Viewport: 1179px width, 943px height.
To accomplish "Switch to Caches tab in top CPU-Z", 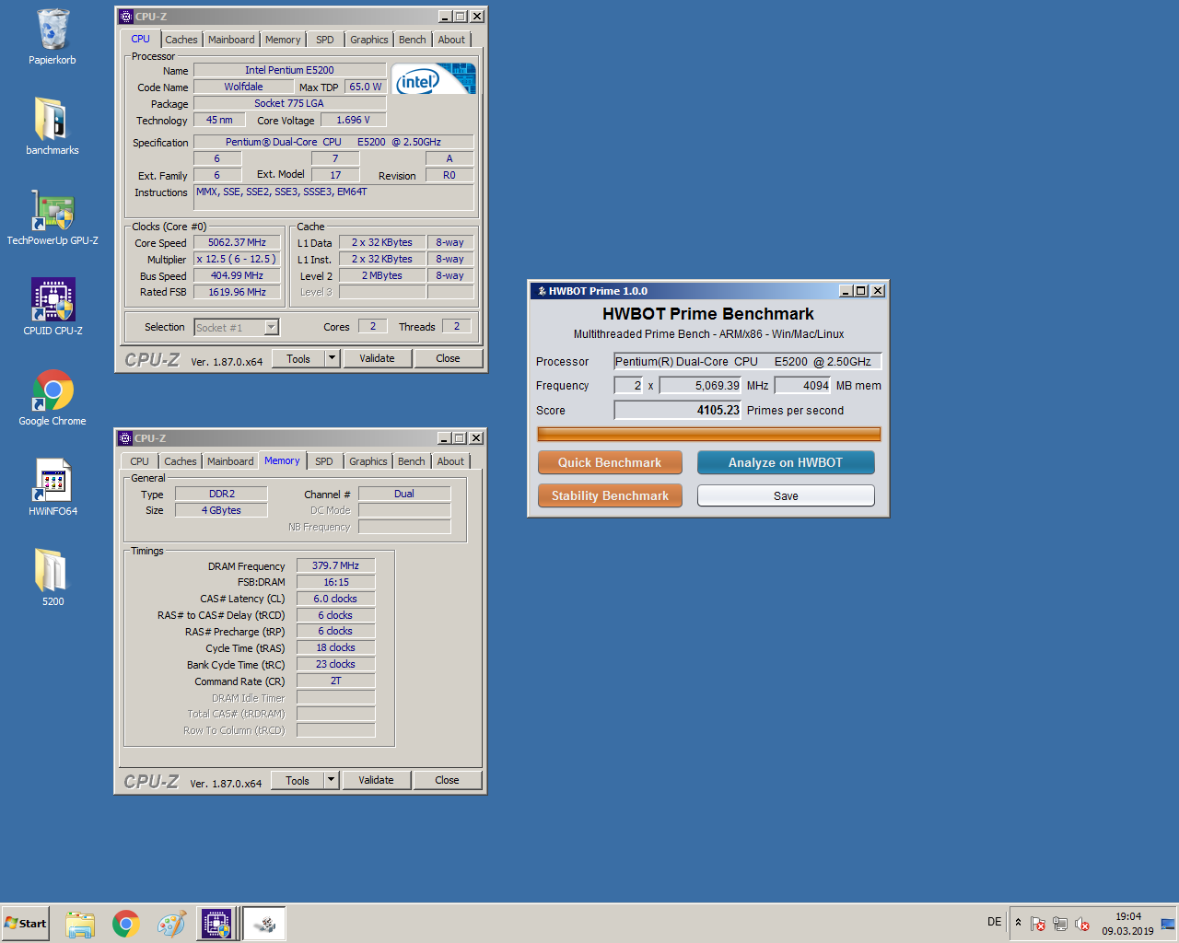I will click(x=181, y=40).
